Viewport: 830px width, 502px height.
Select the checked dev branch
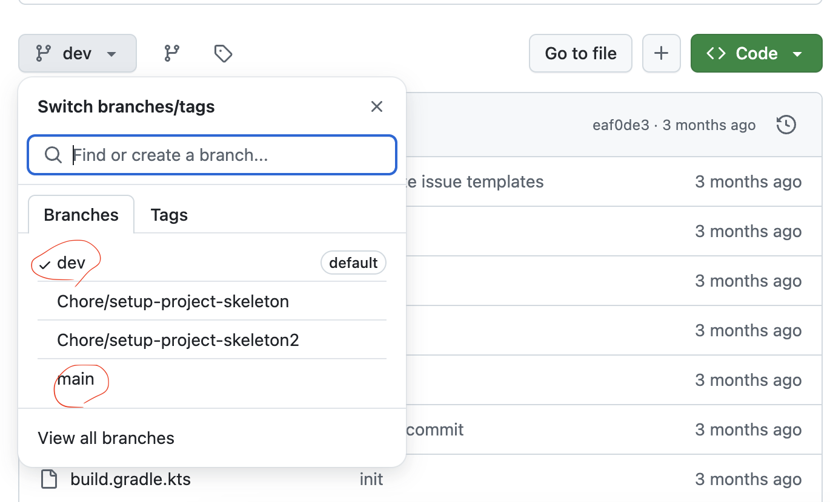71,263
